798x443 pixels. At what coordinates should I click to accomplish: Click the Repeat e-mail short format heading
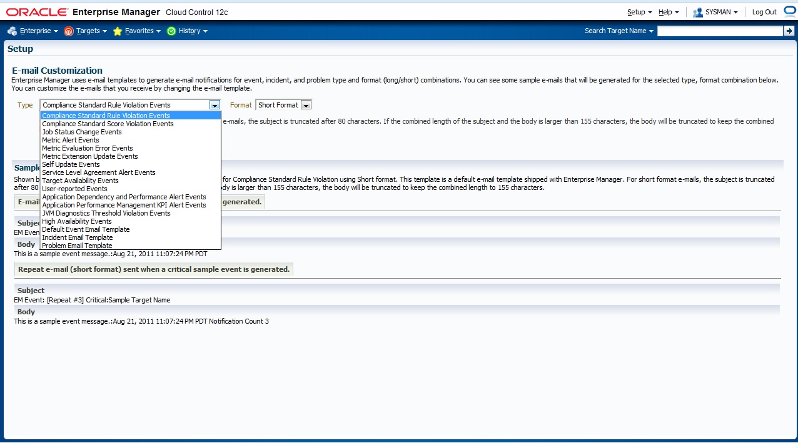pos(154,269)
